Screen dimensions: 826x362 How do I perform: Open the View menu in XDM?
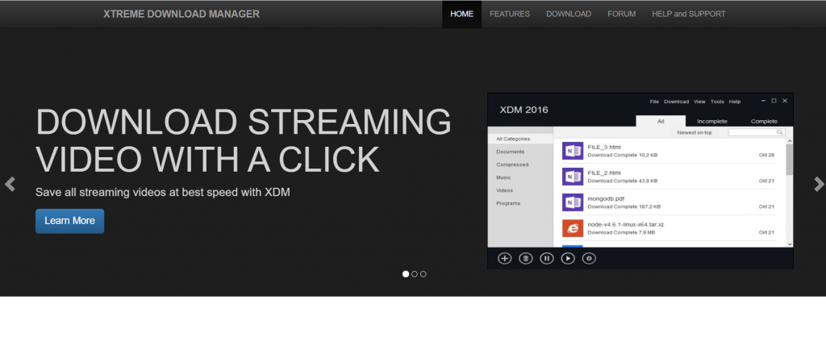pos(699,102)
